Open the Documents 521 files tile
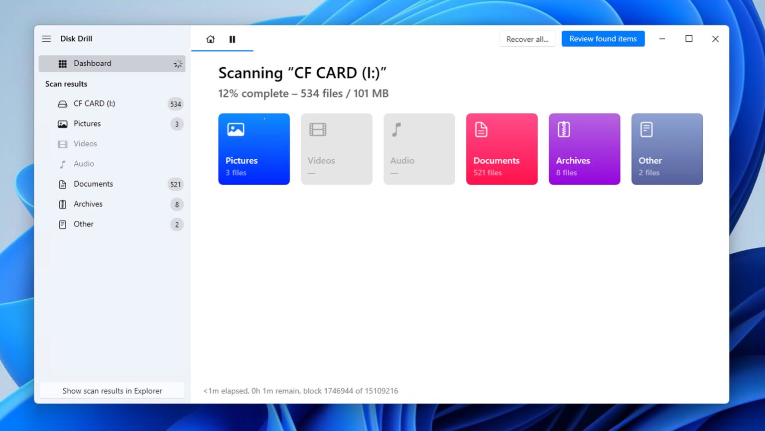 point(502,149)
